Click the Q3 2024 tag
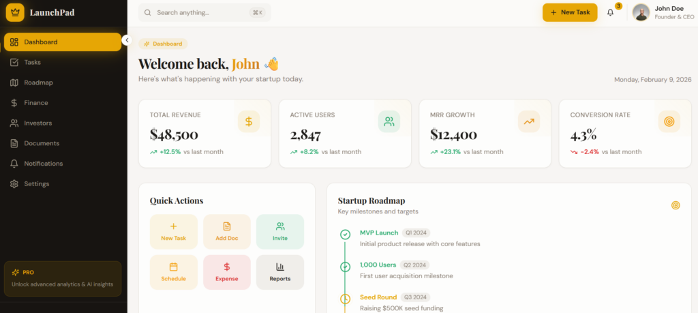This screenshot has height=313, width=698. click(x=415, y=297)
